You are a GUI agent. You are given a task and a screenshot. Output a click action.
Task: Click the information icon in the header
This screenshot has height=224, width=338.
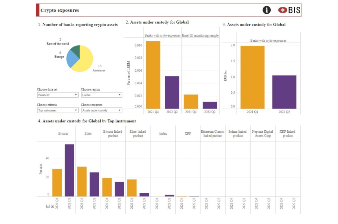coord(267,10)
